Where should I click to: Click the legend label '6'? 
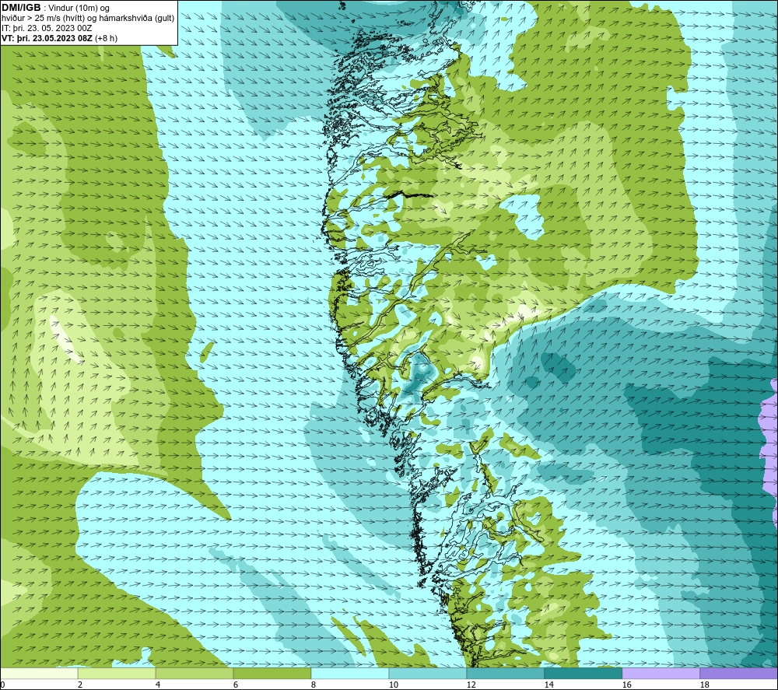coord(235,685)
